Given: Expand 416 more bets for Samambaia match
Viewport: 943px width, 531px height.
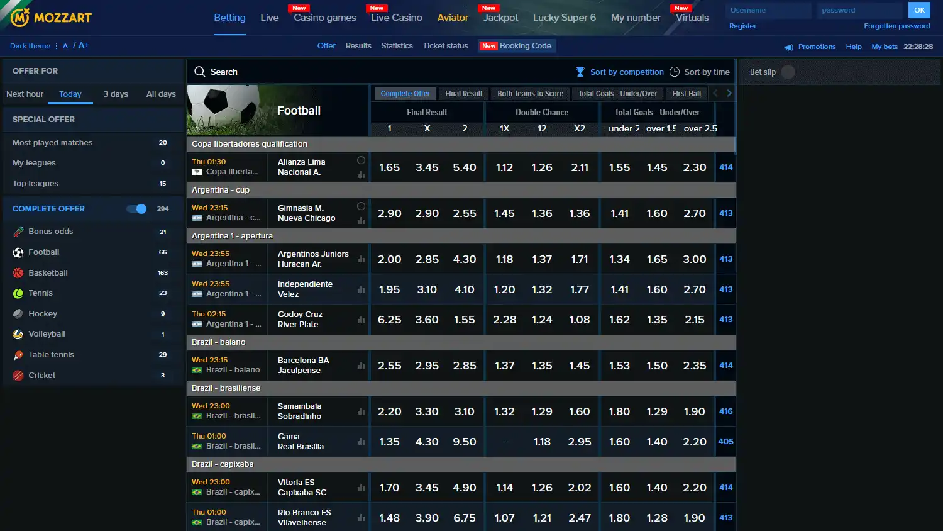Looking at the screenshot, I should [x=726, y=411].
